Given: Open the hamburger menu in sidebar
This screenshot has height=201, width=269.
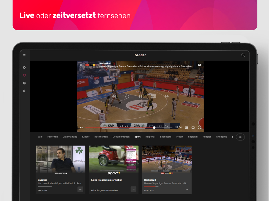Looking at the screenshot, I should (24, 55).
